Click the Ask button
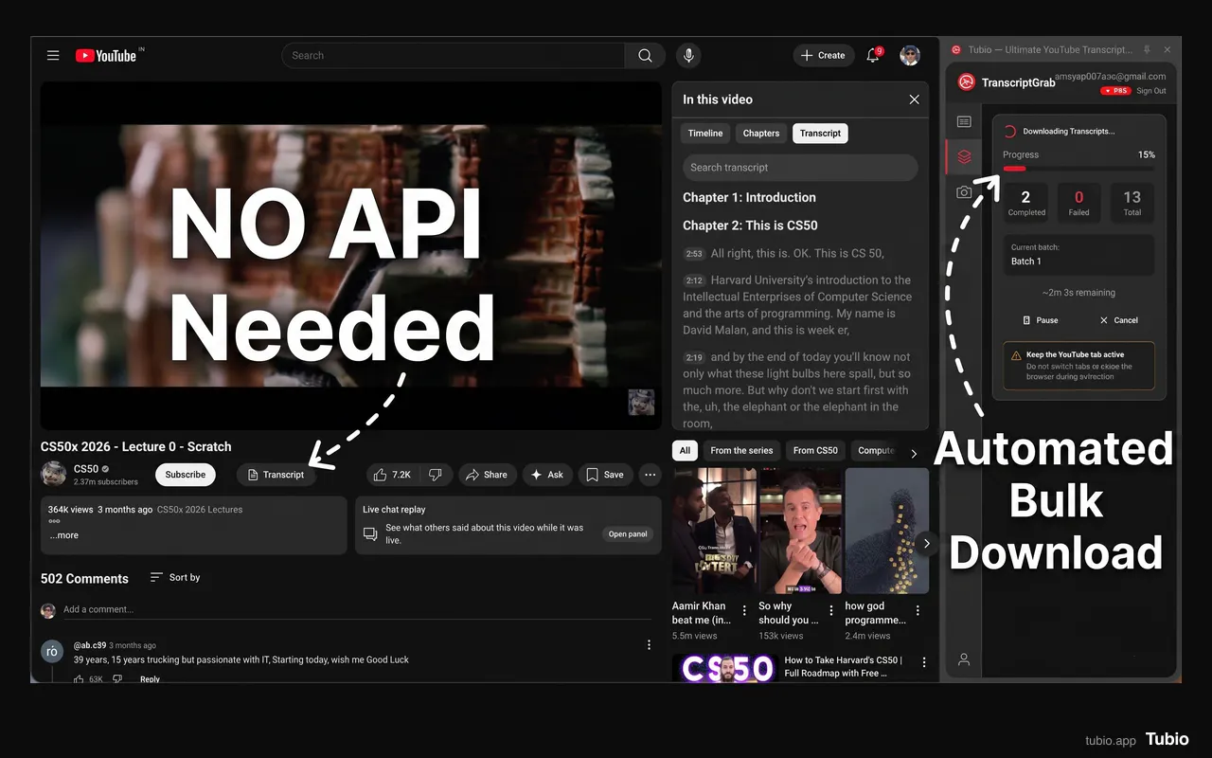Image resolution: width=1212 pixels, height=758 pixels. (547, 475)
